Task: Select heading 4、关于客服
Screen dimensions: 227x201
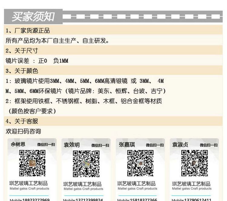Action: [22, 121]
